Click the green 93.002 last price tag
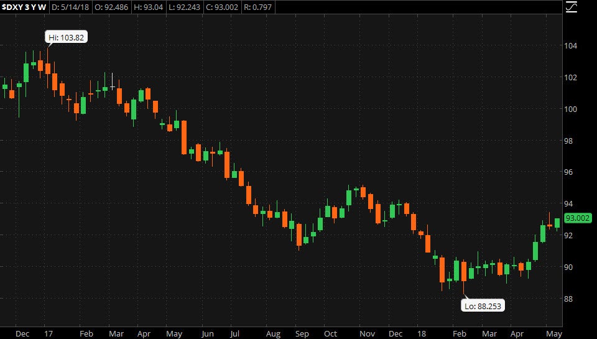 pyautogui.click(x=577, y=218)
